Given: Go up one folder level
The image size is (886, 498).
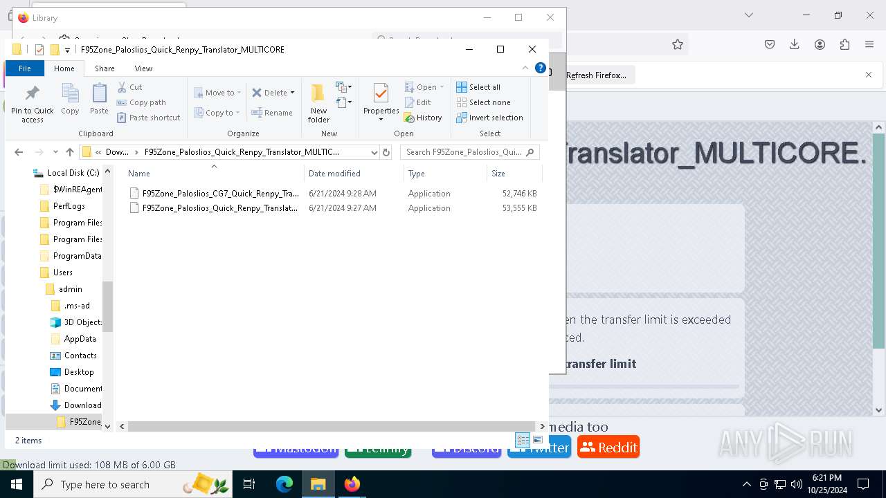Looking at the screenshot, I should [70, 152].
